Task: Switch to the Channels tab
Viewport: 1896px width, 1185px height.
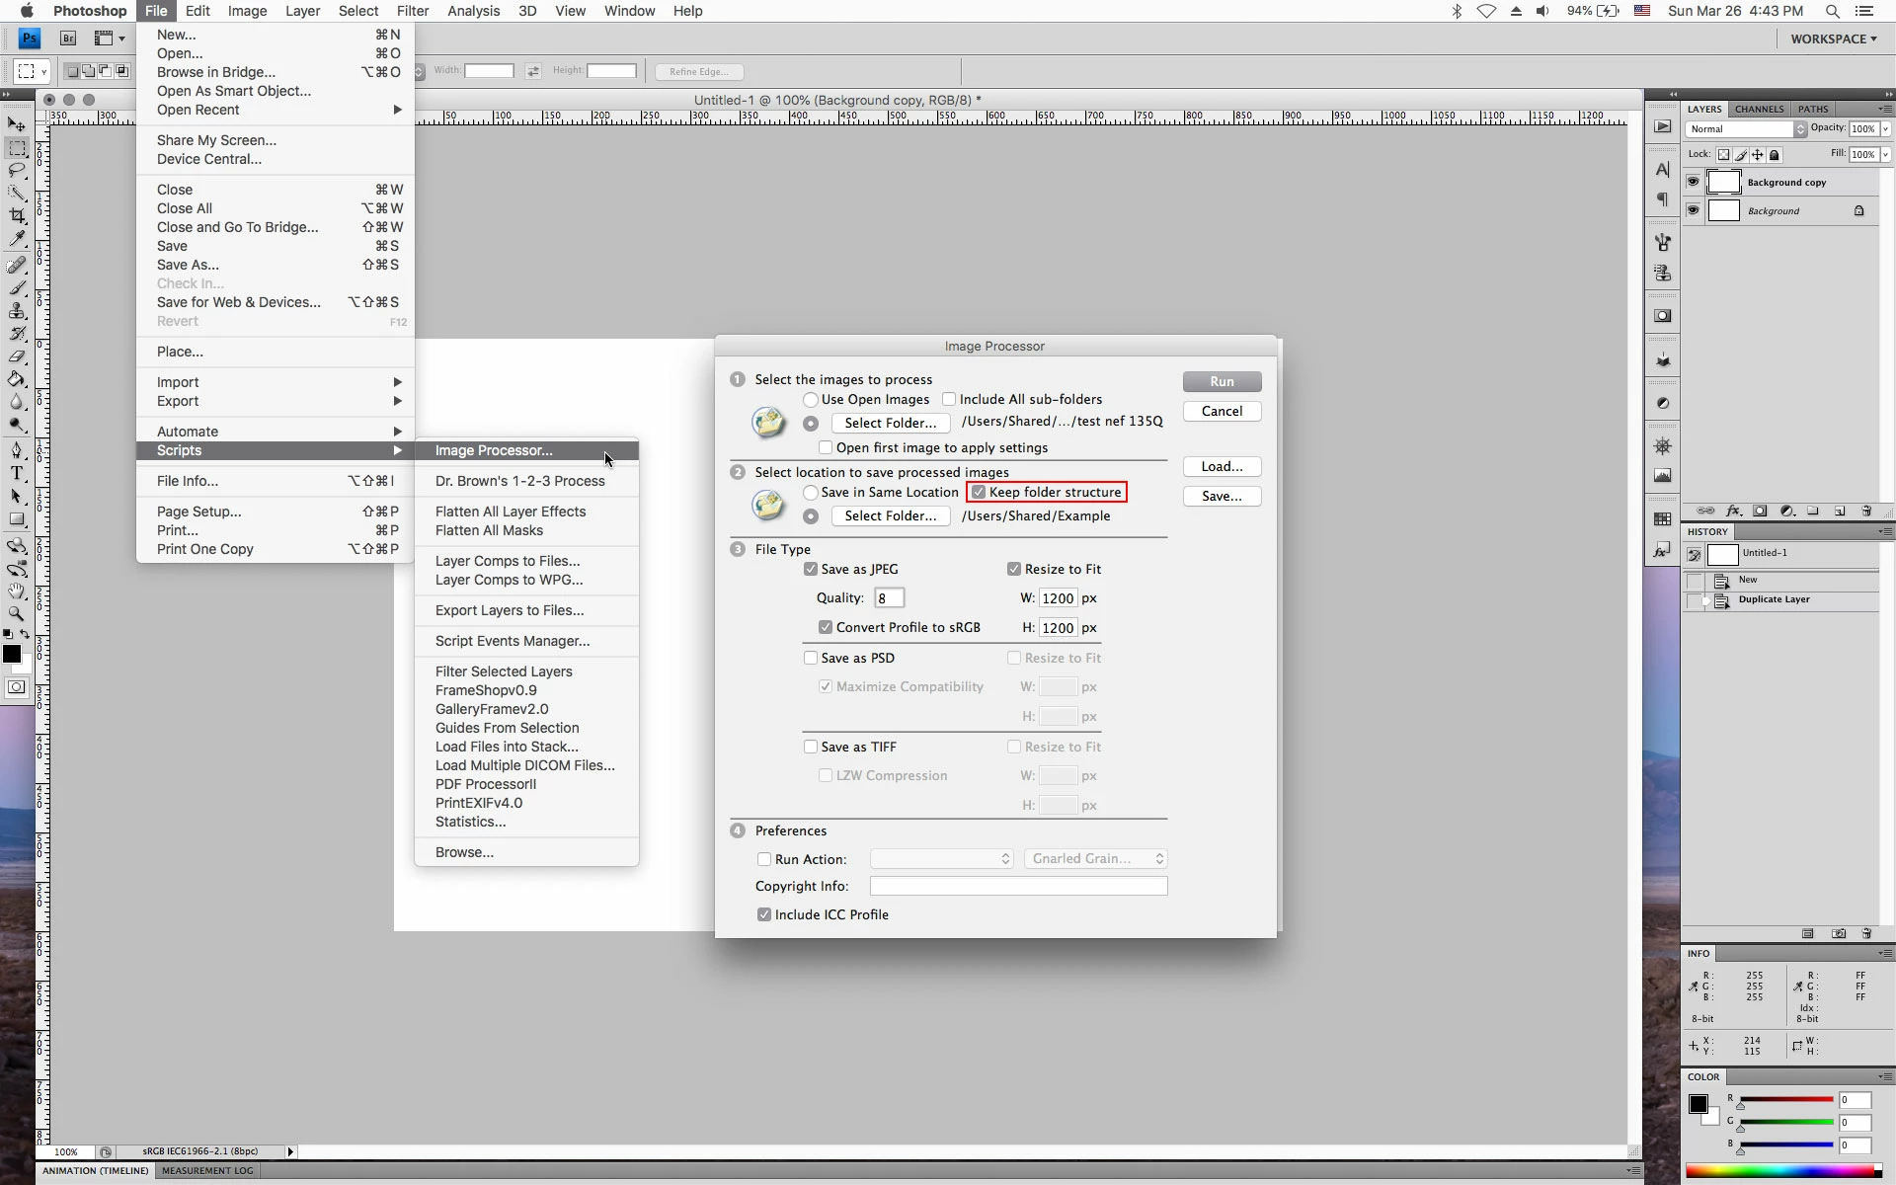Action: tap(1759, 109)
